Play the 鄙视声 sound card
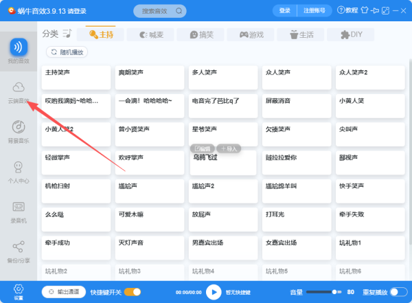This screenshot has height=303, width=412. tap(371, 163)
